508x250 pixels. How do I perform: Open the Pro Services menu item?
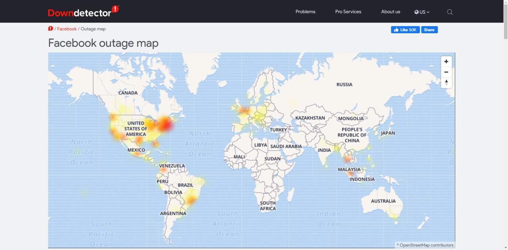click(x=348, y=11)
